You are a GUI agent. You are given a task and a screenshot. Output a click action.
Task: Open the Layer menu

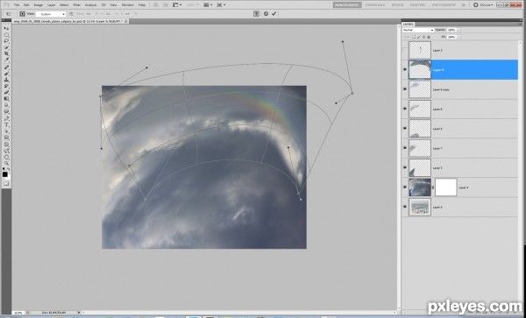coord(52,5)
